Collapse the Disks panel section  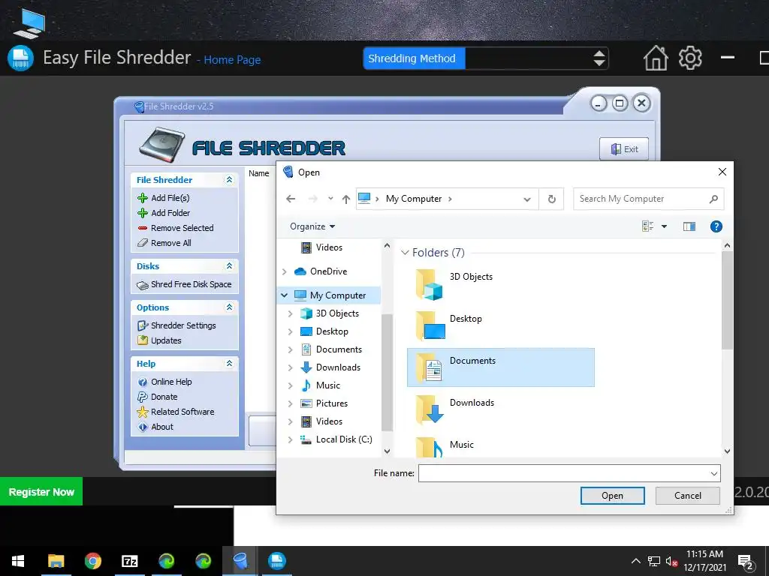click(x=229, y=266)
